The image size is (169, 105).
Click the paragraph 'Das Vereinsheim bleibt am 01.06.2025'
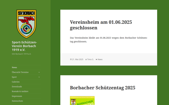click(x=109, y=40)
